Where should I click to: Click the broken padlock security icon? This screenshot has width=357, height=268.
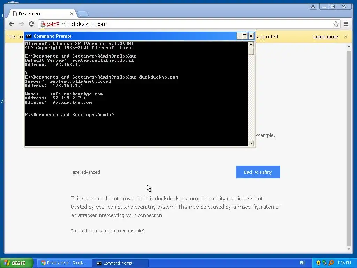43,24
